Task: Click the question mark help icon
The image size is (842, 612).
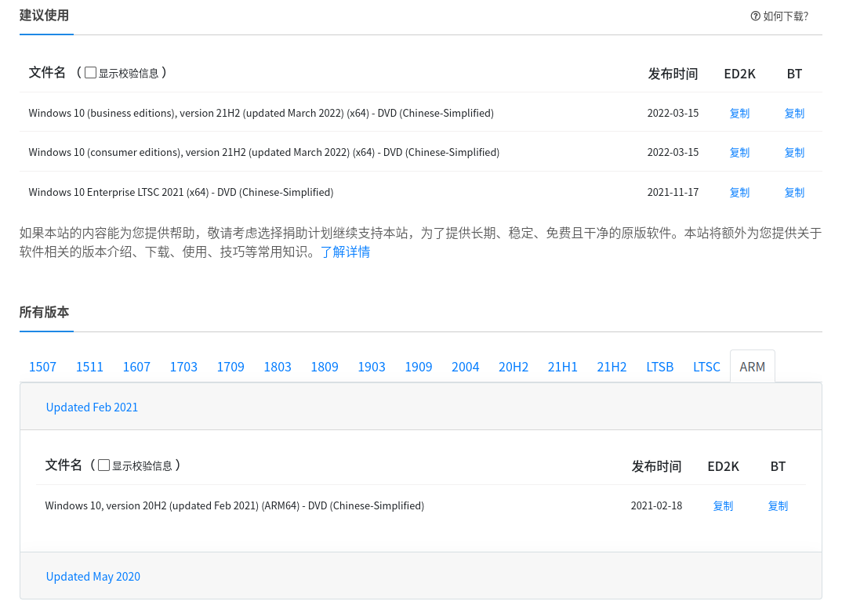Action: tap(755, 16)
